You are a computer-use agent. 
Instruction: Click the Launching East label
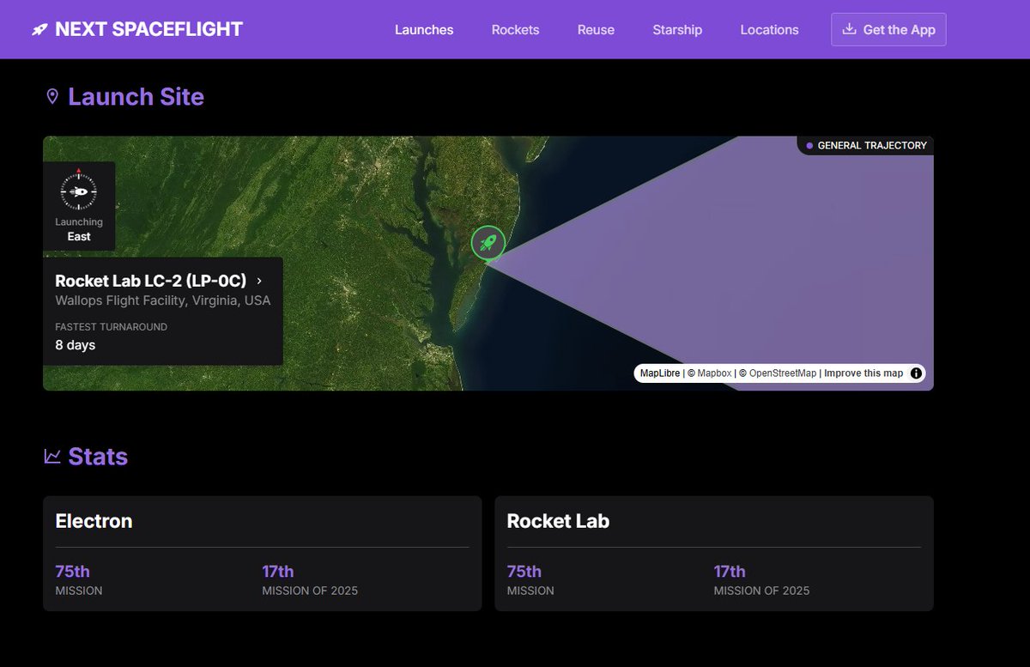click(x=79, y=229)
